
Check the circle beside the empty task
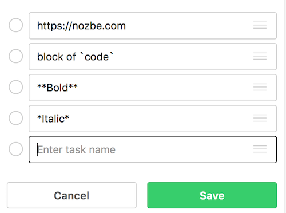(16, 149)
